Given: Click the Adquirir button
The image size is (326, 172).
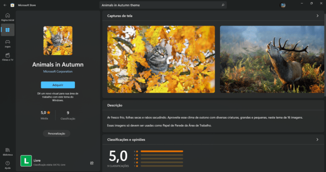Looking at the screenshot, I should tap(58, 85).
